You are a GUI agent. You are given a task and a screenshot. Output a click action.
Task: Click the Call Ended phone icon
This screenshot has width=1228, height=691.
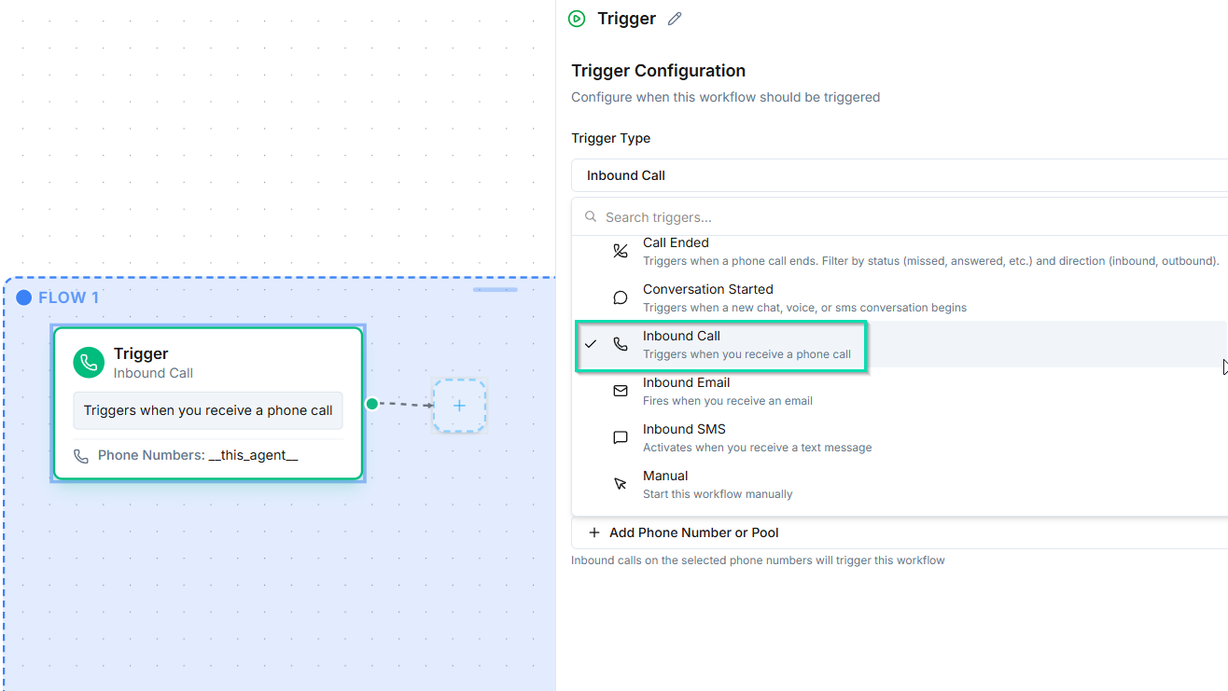click(x=621, y=251)
